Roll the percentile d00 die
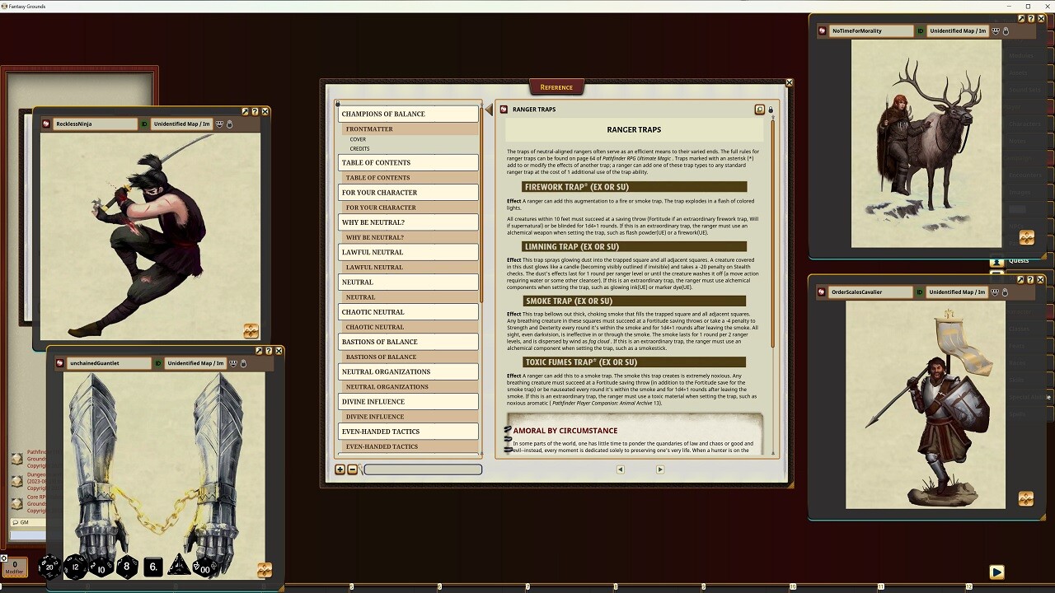1055x593 pixels. (x=204, y=567)
